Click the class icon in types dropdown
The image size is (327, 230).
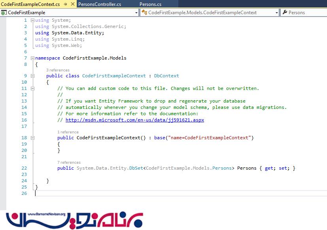coord(145,13)
